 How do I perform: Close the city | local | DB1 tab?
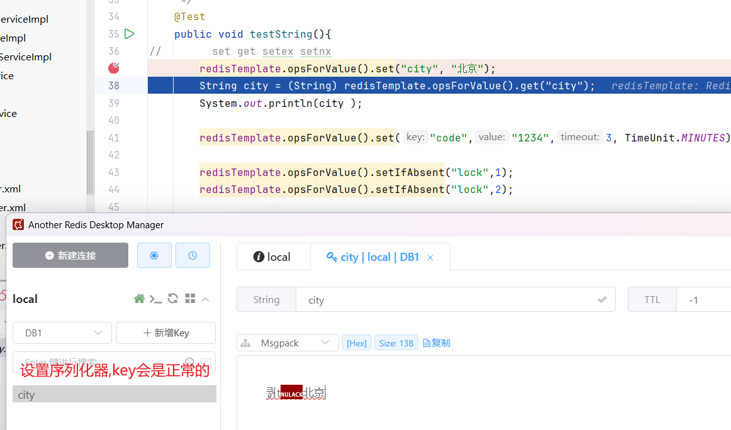click(430, 257)
